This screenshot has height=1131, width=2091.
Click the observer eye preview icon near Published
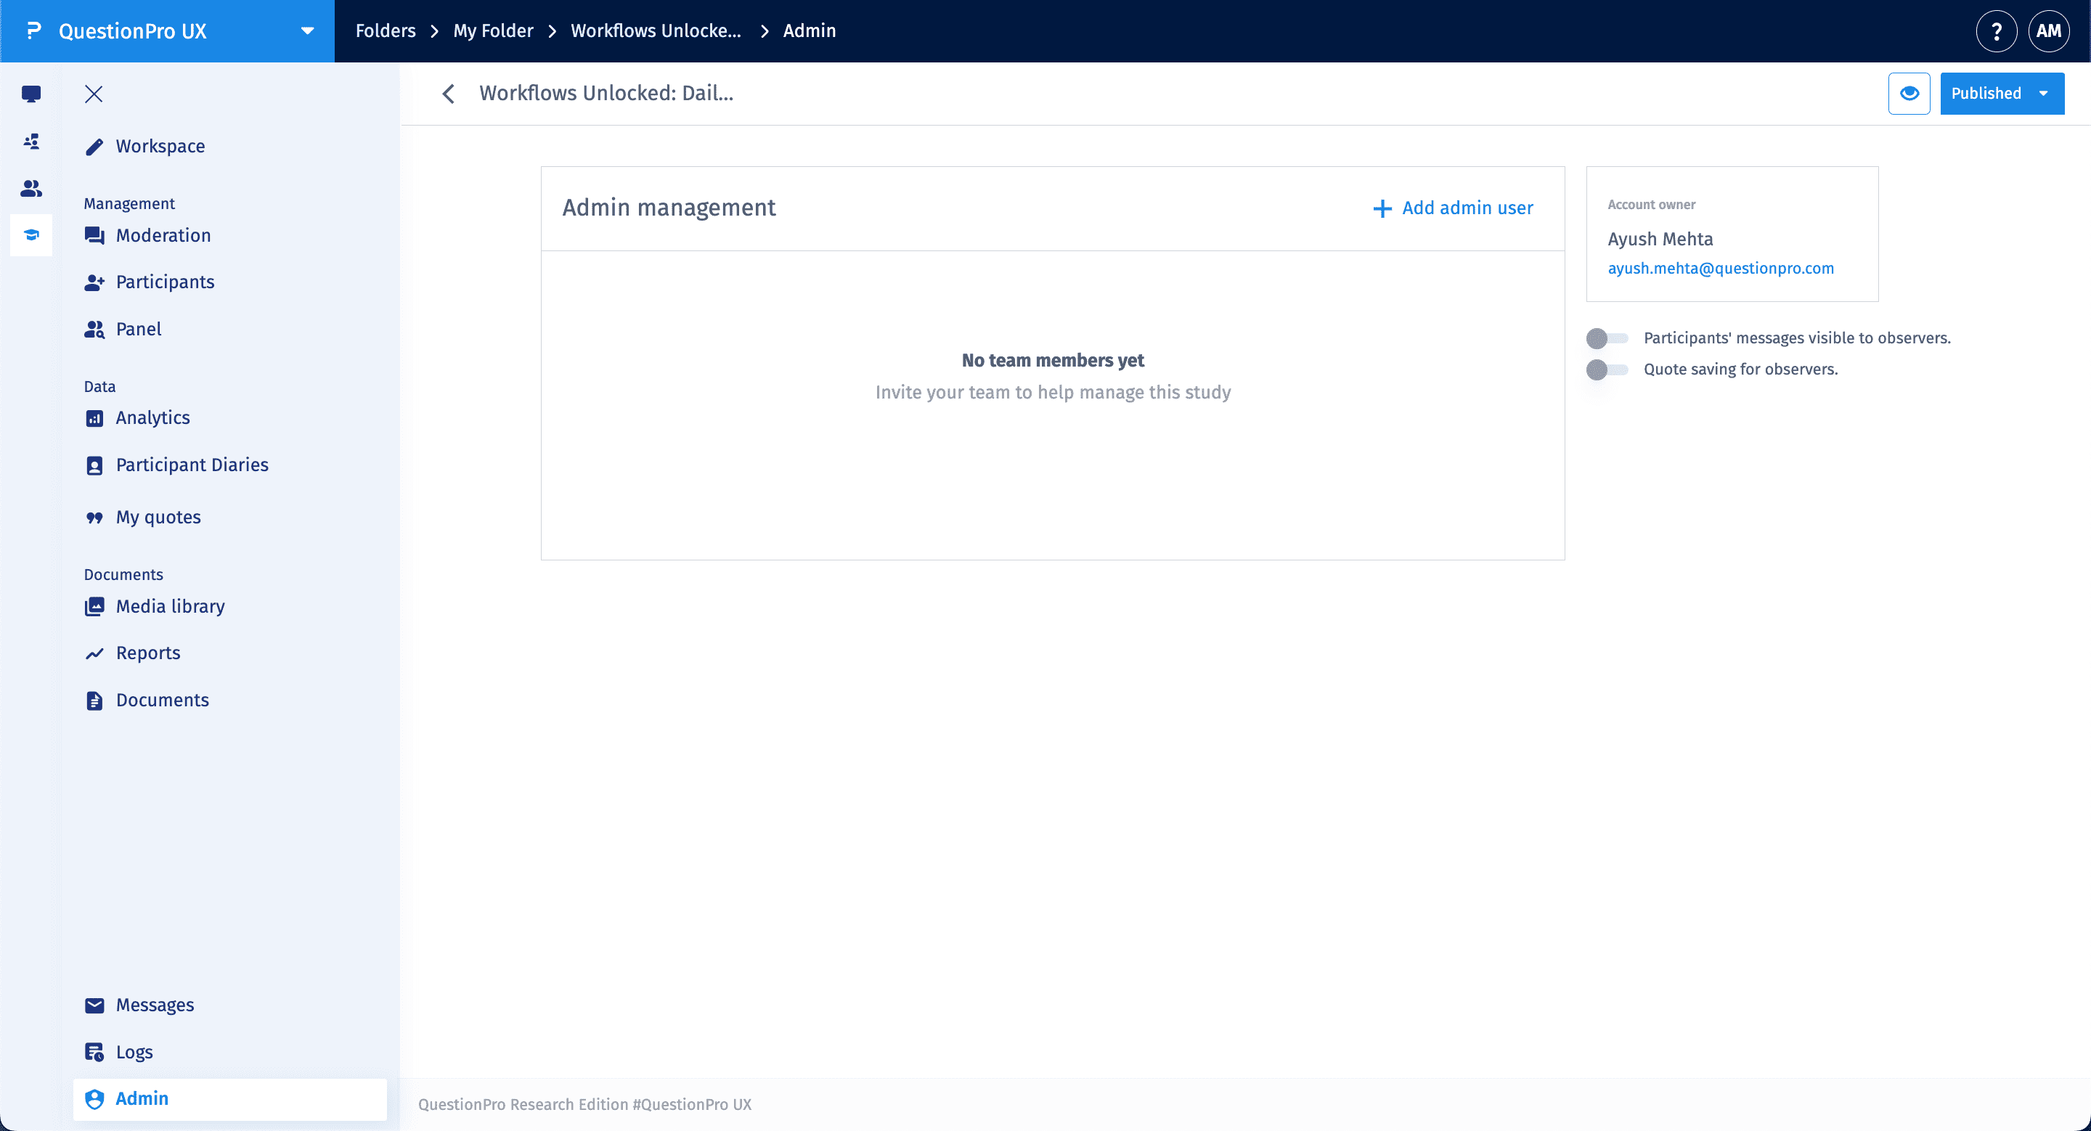point(1909,94)
